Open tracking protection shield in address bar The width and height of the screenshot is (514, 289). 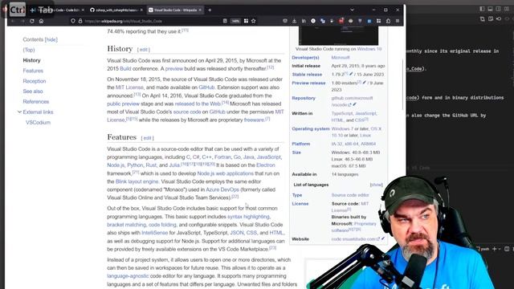73,21
